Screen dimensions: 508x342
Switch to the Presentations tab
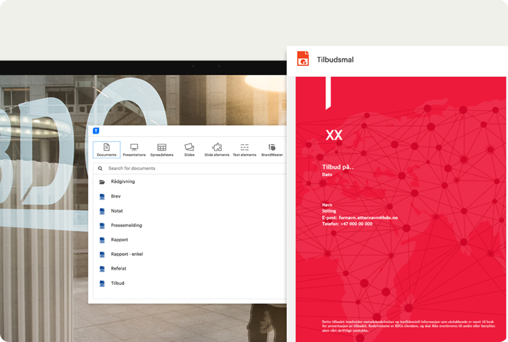point(134,149)
